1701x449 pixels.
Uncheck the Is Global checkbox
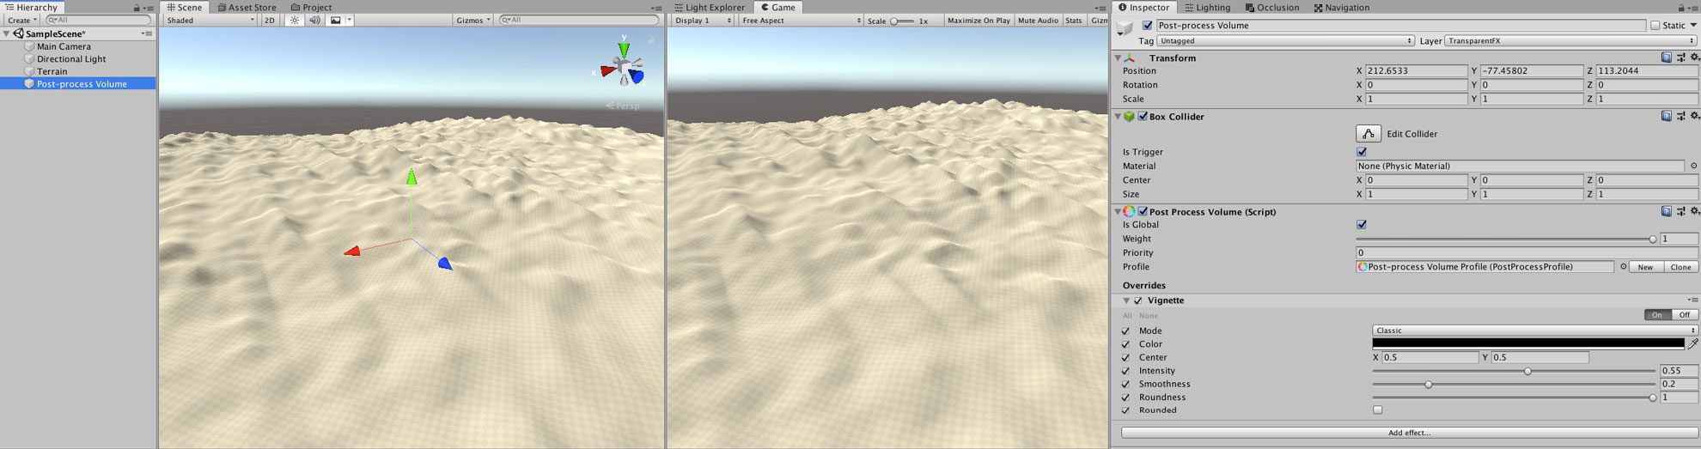pos(1362,225)
